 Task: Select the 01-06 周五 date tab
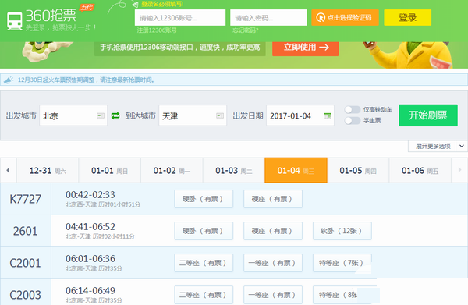tap(420, 170)
